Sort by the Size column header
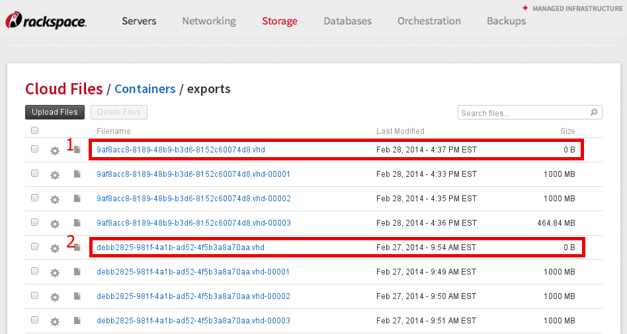Viewport: 627px width, 334px height. coord(567,131)
